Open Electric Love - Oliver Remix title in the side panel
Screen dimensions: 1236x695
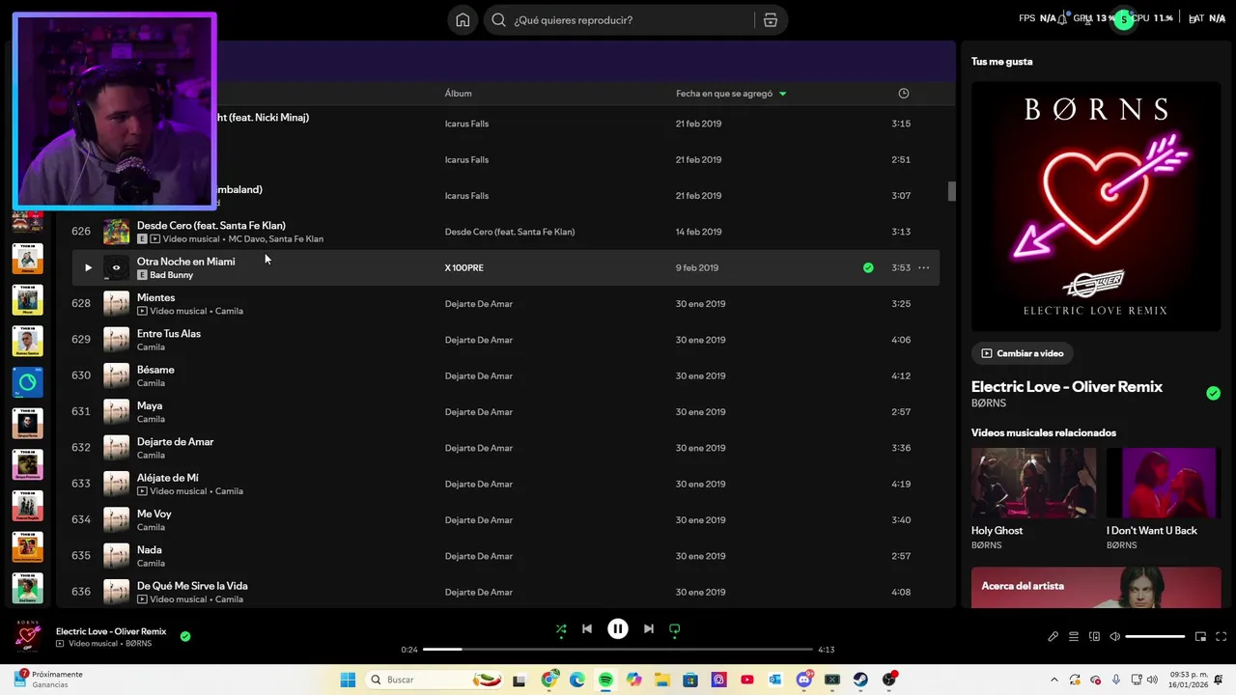[1067, 387]
